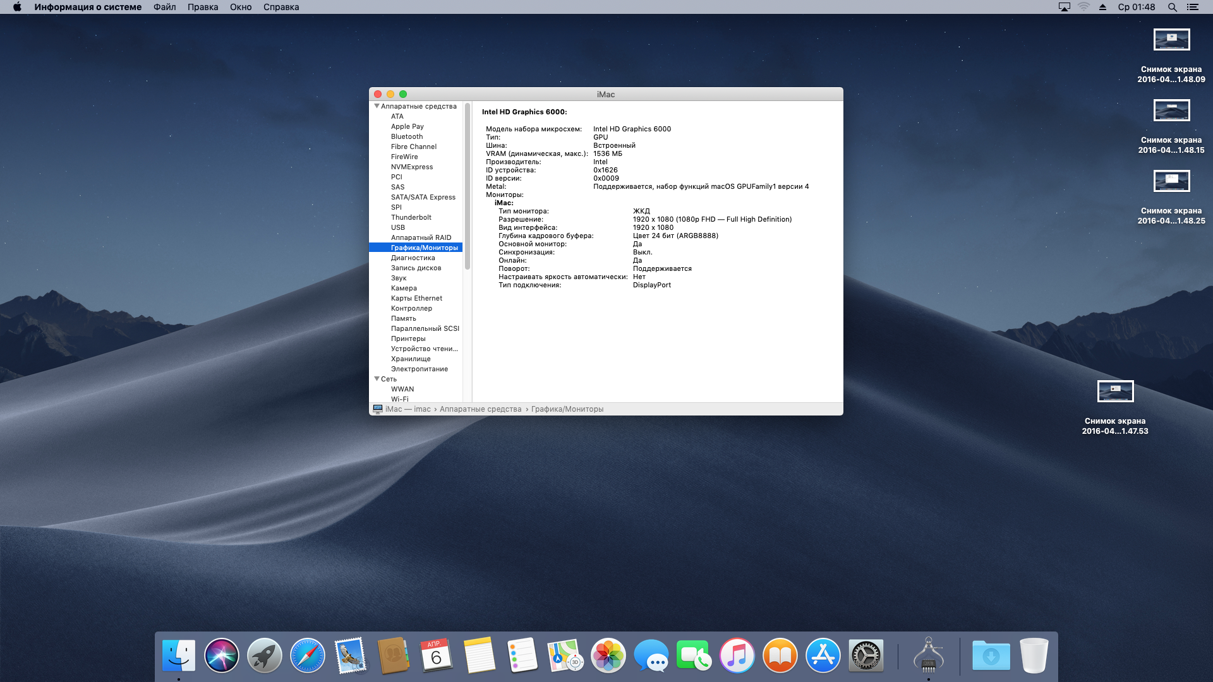
Task: Launch Siri from the Dock
Action: [222, 655]
